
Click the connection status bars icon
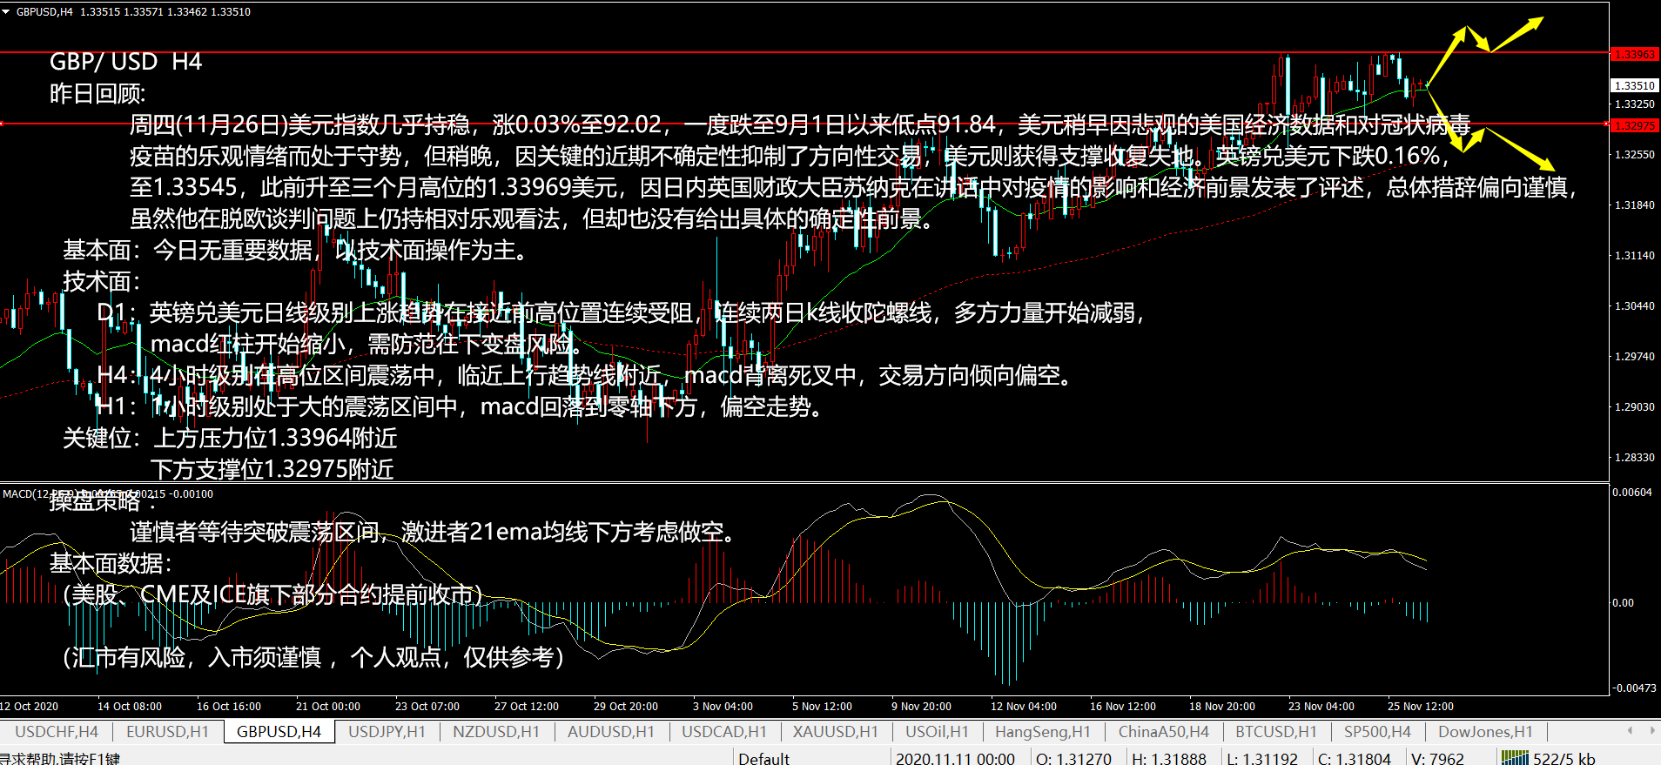point(1515,758)
